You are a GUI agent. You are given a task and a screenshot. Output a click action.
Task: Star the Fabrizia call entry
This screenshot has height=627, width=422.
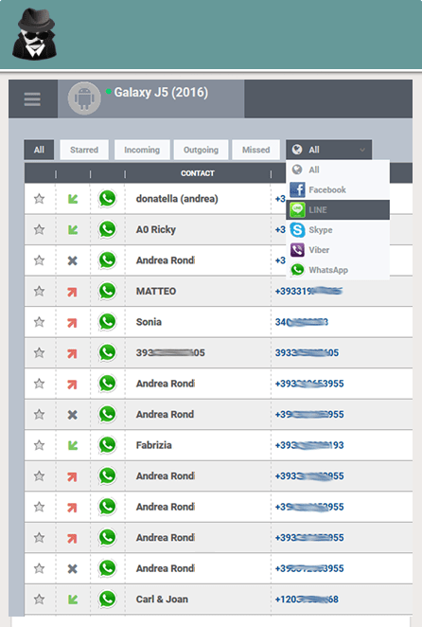tap(39, 445)
